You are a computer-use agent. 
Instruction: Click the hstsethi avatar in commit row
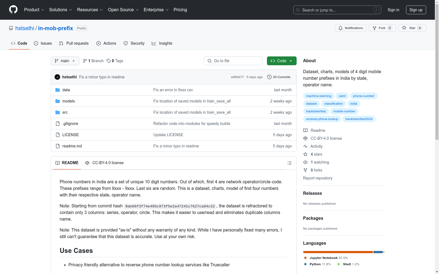click(57, 77)
